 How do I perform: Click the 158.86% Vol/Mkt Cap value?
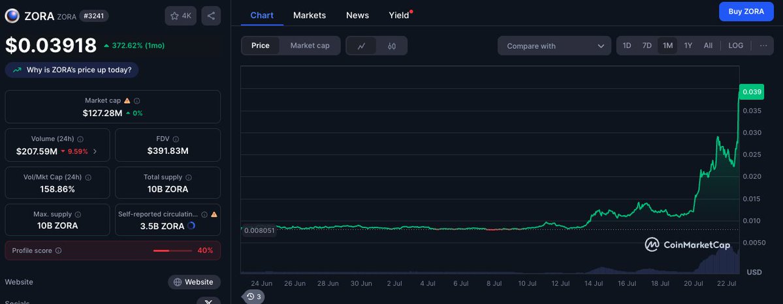click(x=57, y=189)
